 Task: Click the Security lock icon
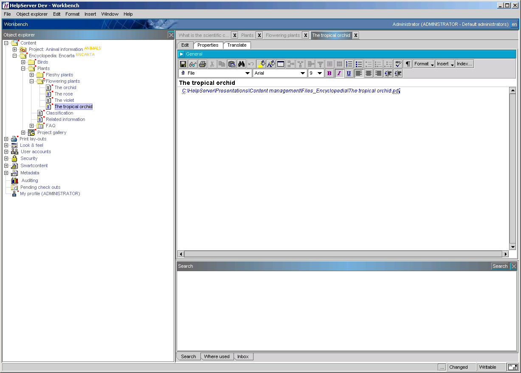coord(14,158)
